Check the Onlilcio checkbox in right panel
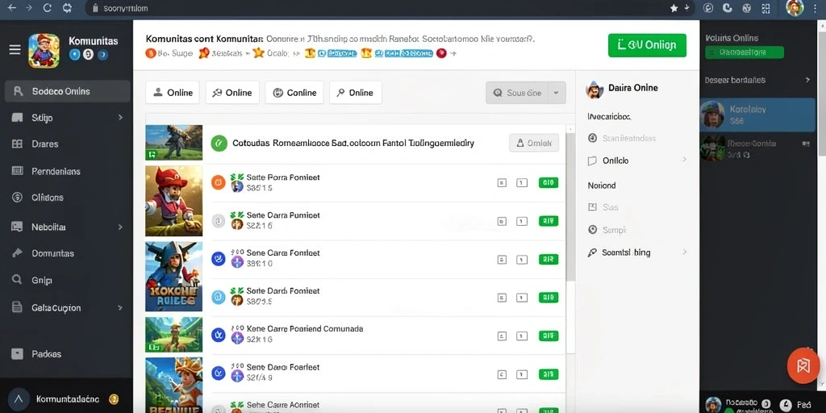This screenshot has width=826, height=413. coord(591,161)
